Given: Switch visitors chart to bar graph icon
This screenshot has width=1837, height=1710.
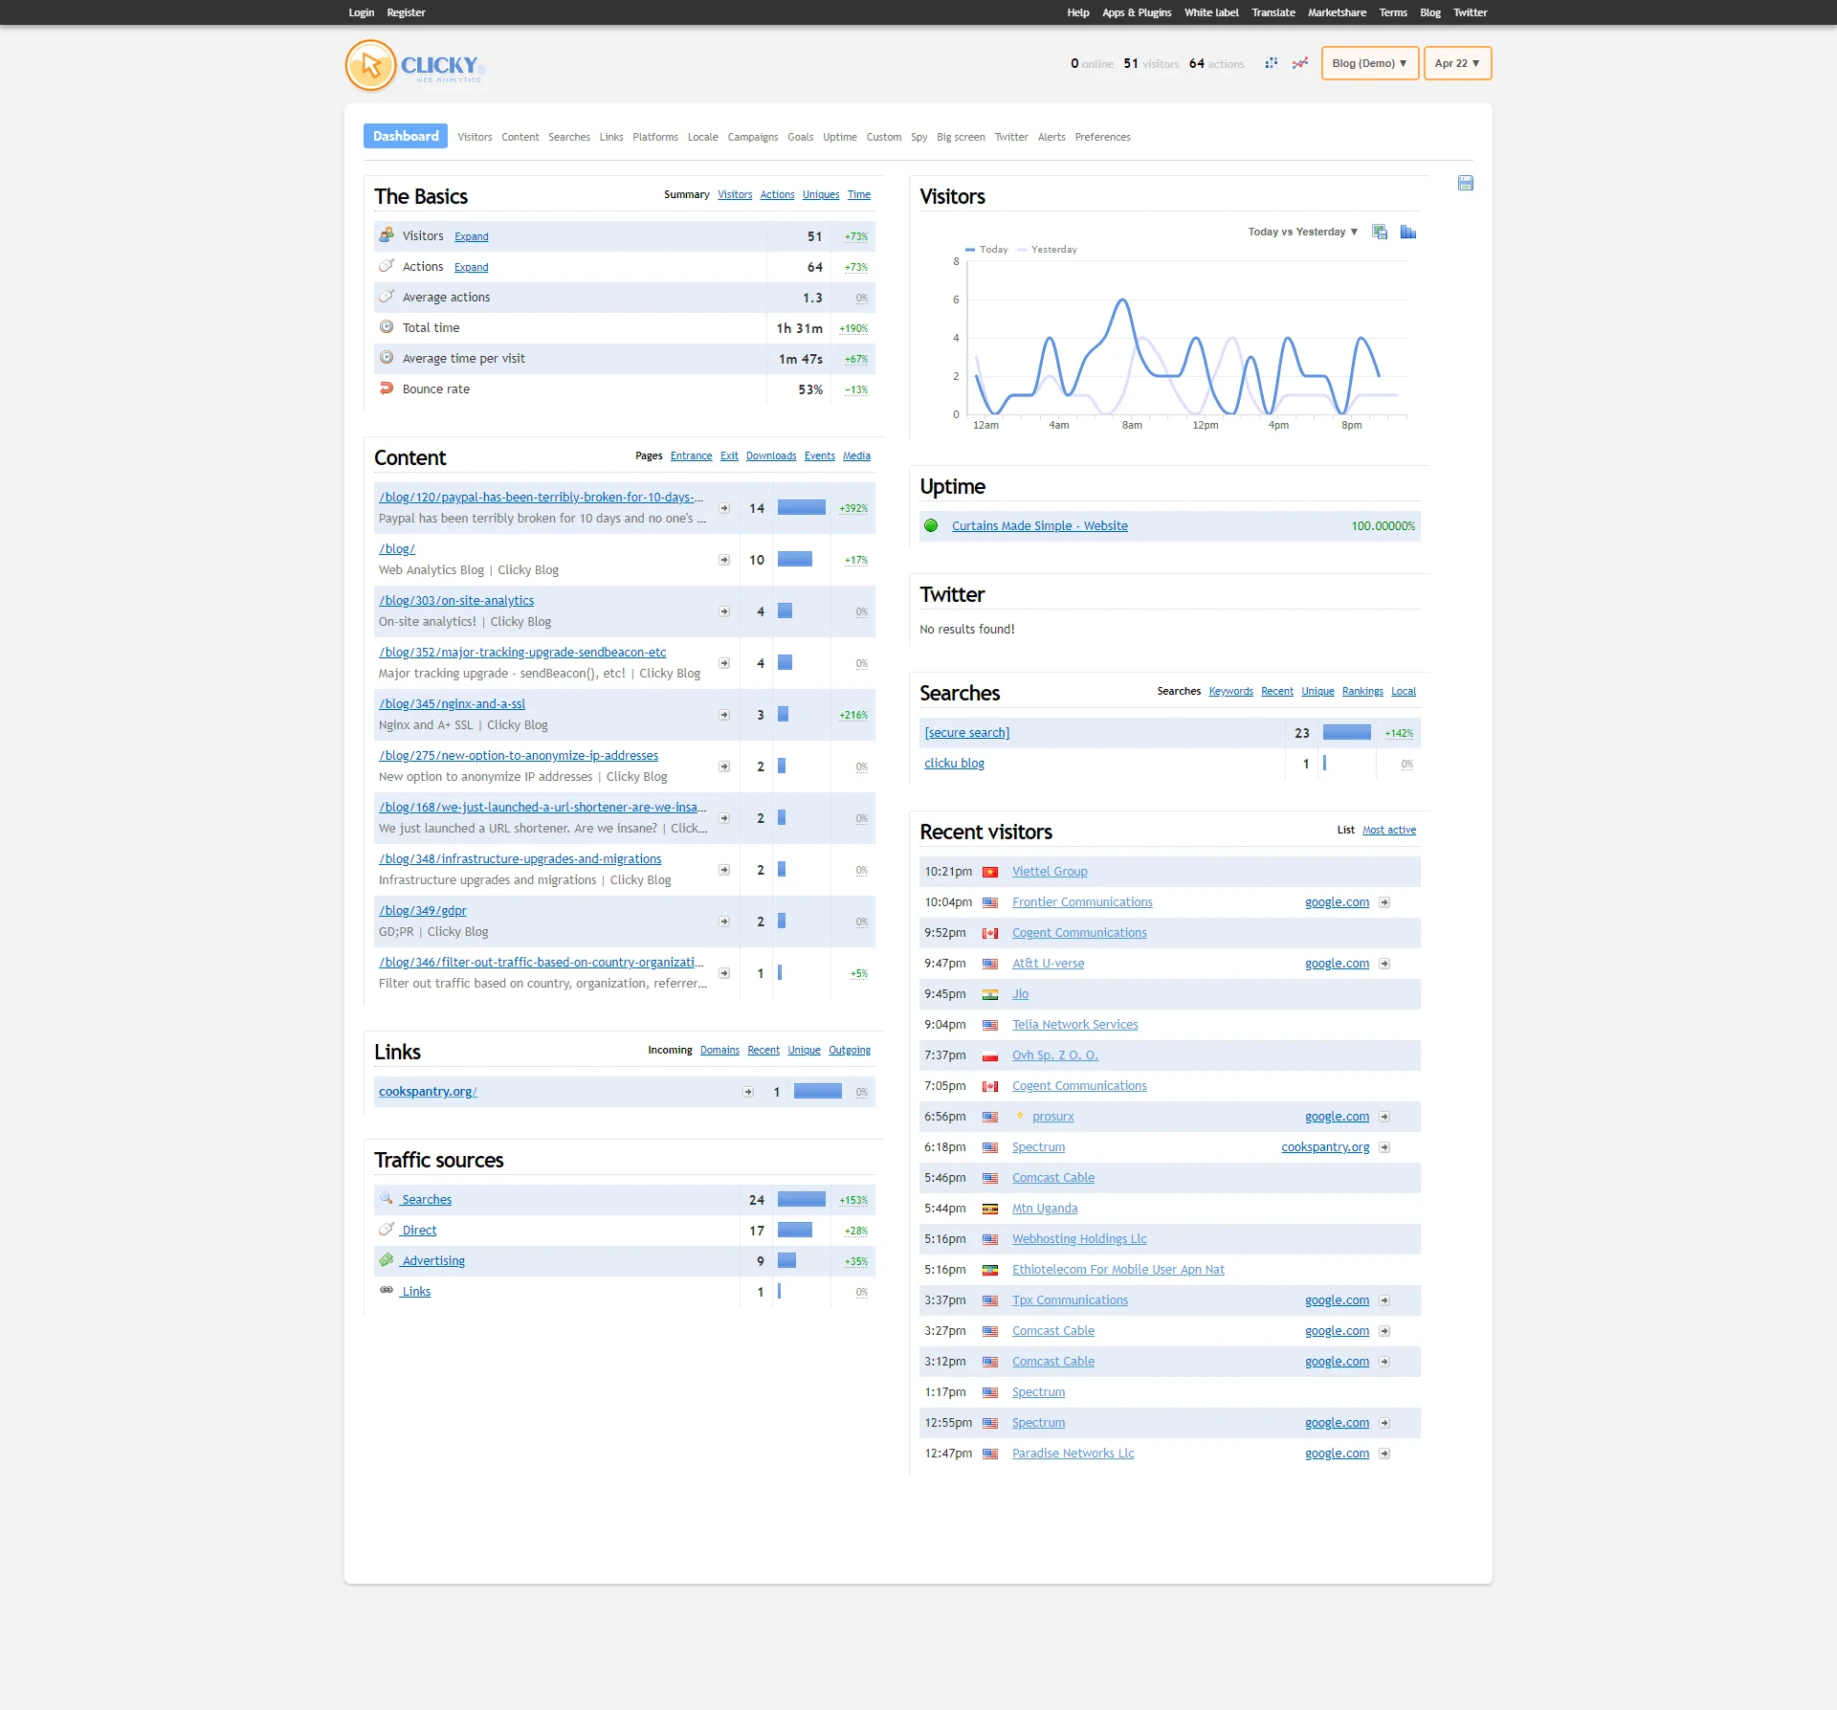Looking at the screenshot, I should 1407,232.
